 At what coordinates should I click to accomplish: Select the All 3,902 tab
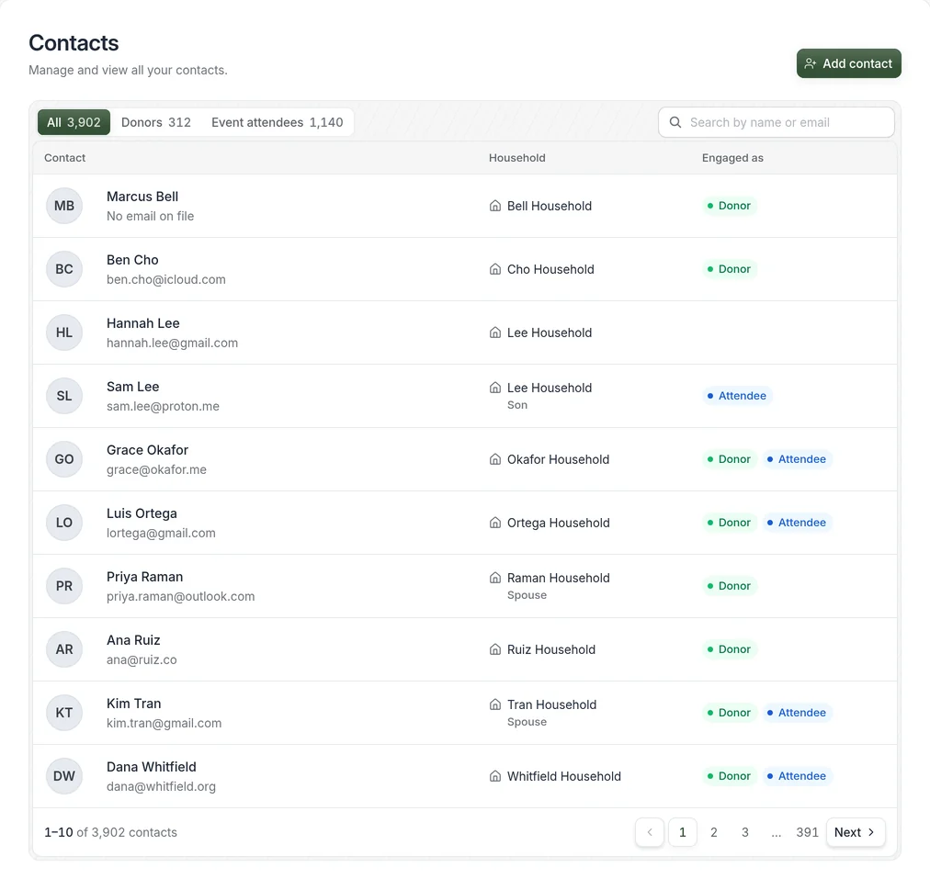[74, 122]
